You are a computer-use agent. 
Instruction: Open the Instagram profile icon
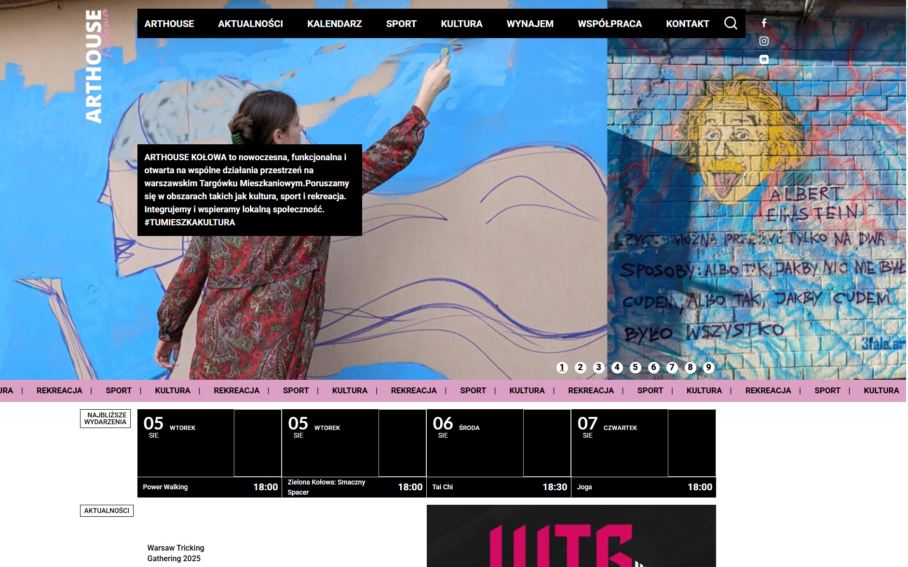tap(764, 41)
